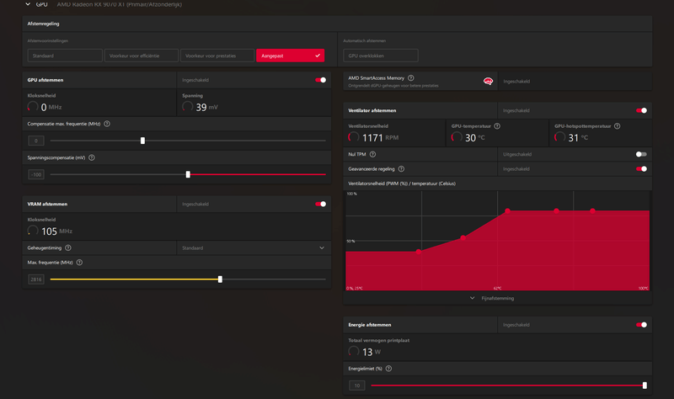674x399 pixels.
Task: Click the fourth fan curve point
Action: (557, 211)
